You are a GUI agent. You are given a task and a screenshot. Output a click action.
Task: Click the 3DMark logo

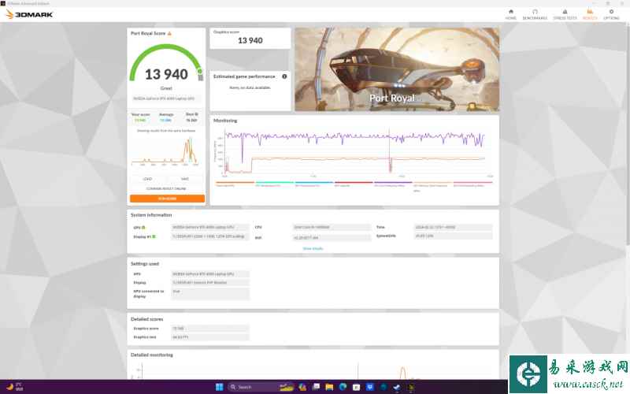coord(29,14)
